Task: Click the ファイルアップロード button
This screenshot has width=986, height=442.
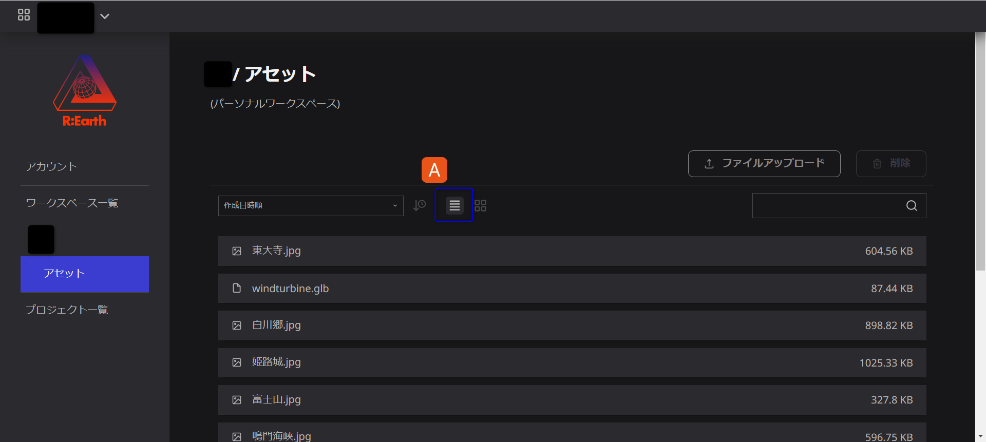Action: pyautogui.click(x=764, y=164)
